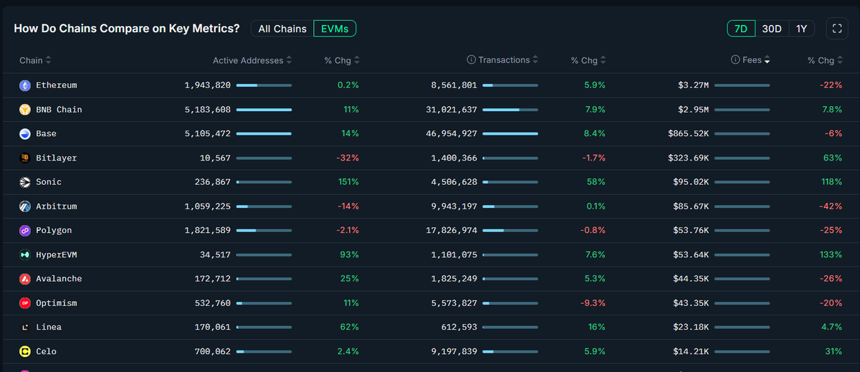Click HyperEVM fees change 133%
The width and height of the screenshot is (860, 372).
(x=831, y=254)
